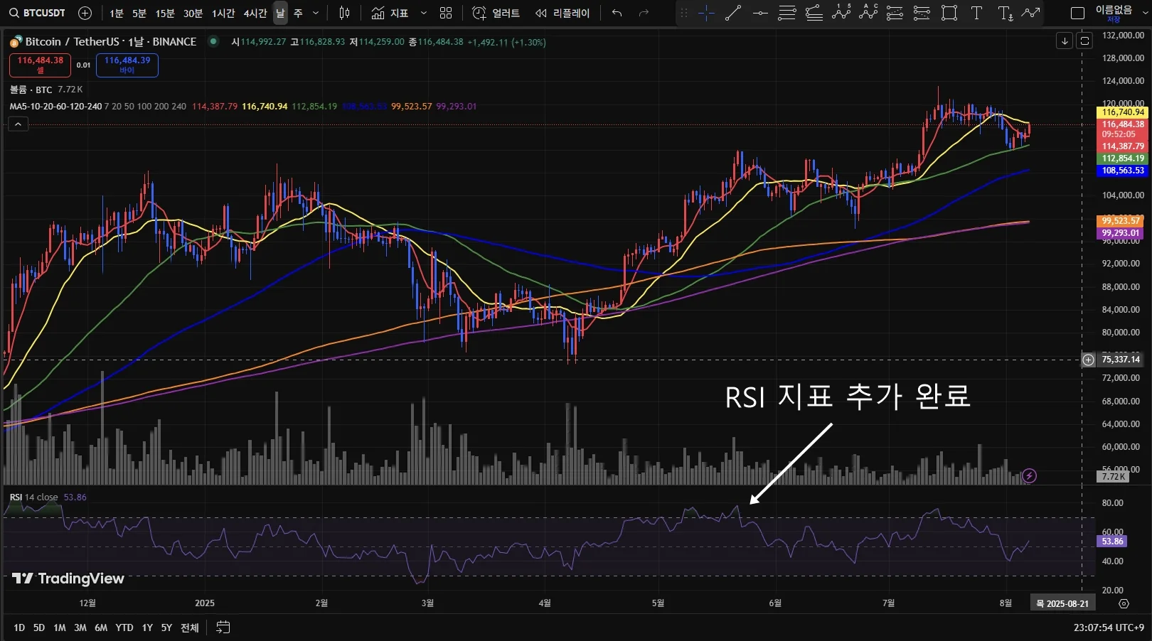This screenshot has height=641, width=1152.
Task: Switch to 15분 interval
Action: [165, 14]
